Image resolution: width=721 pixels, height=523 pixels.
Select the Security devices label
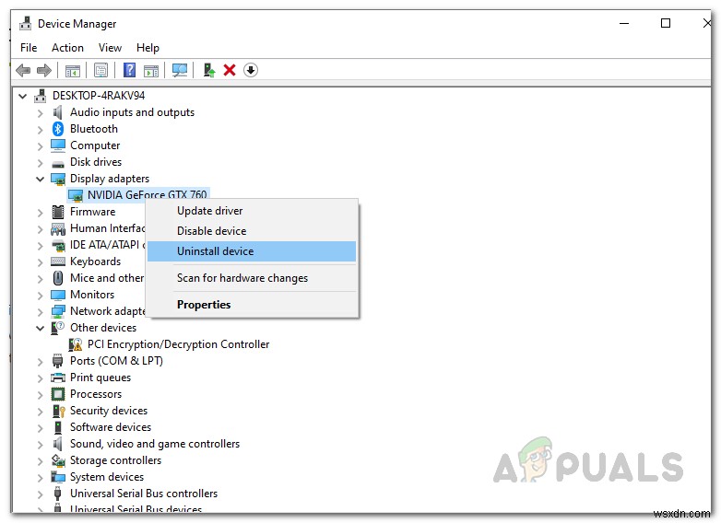[x=109, y=411]
